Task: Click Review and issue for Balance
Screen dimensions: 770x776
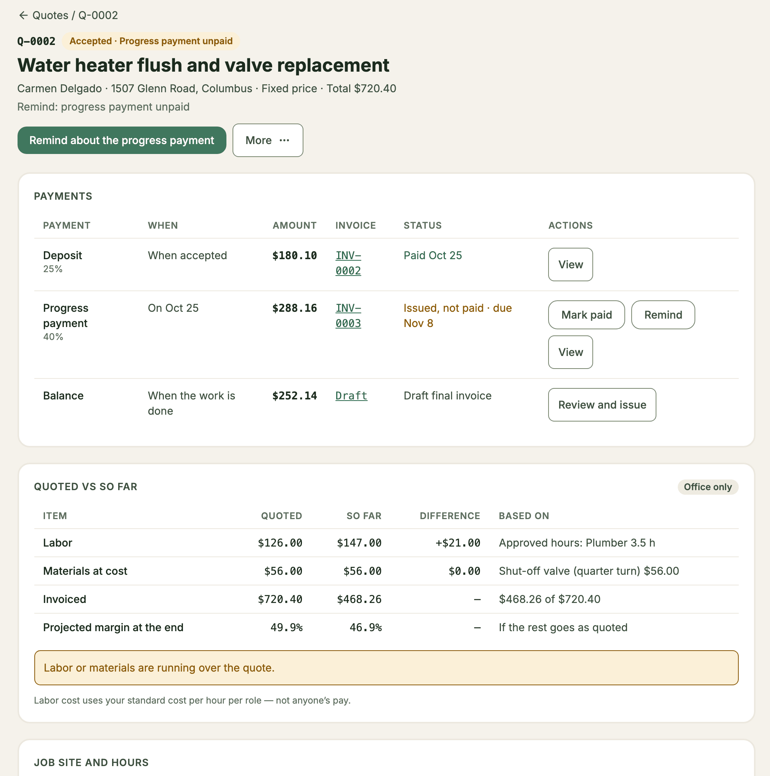Action: (602, 404)
